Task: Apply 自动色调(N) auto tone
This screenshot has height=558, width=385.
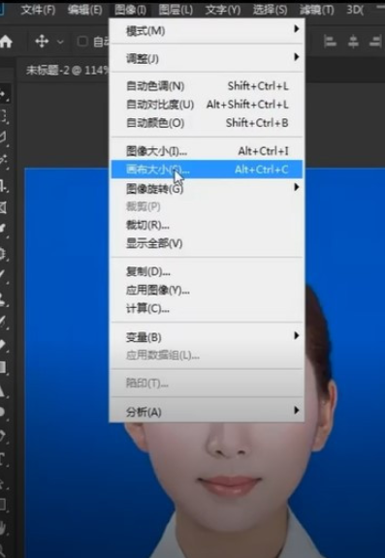Action: (207, 86)
